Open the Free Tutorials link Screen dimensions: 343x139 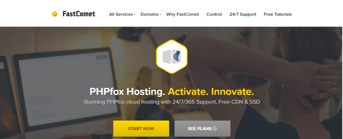coord(278,14)
